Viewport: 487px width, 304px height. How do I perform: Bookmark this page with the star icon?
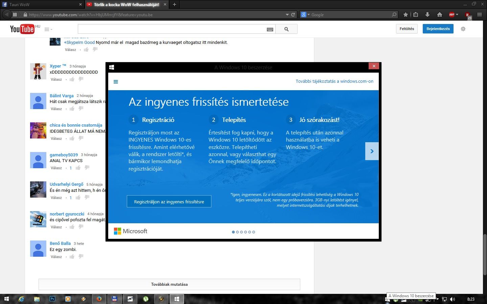tap(405, 15)
